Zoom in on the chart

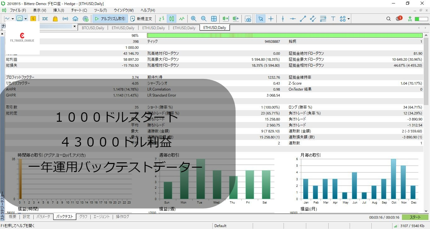tap(194, 19)
